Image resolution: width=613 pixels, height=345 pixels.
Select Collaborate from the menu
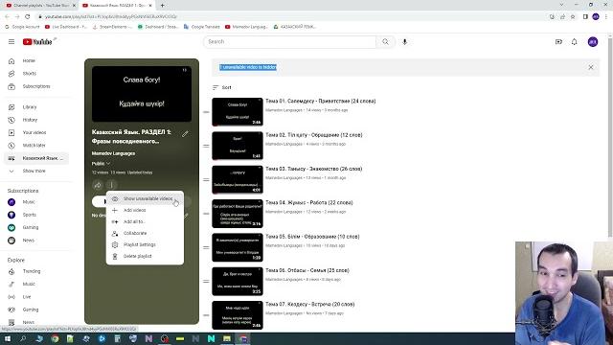click(x=145, y=233)
